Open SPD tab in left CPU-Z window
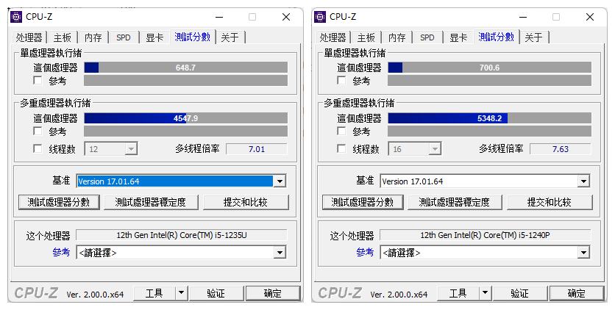This screenshot has width=615, height=310. click(123, 37)
